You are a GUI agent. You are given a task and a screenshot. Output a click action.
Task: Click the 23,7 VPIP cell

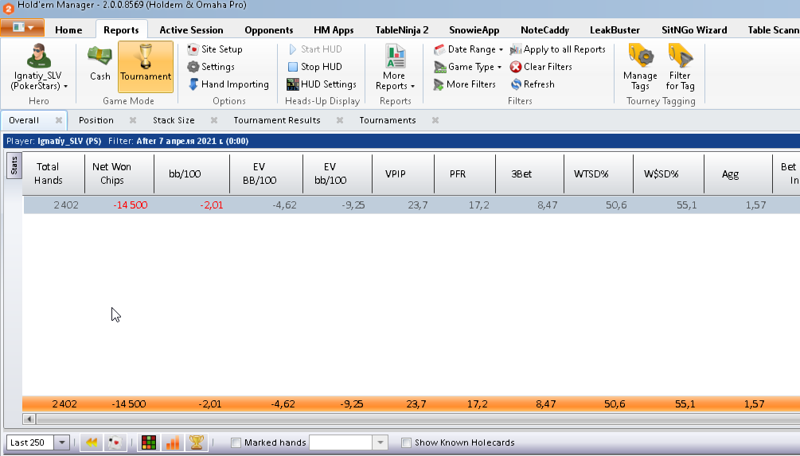click(418, 205)
